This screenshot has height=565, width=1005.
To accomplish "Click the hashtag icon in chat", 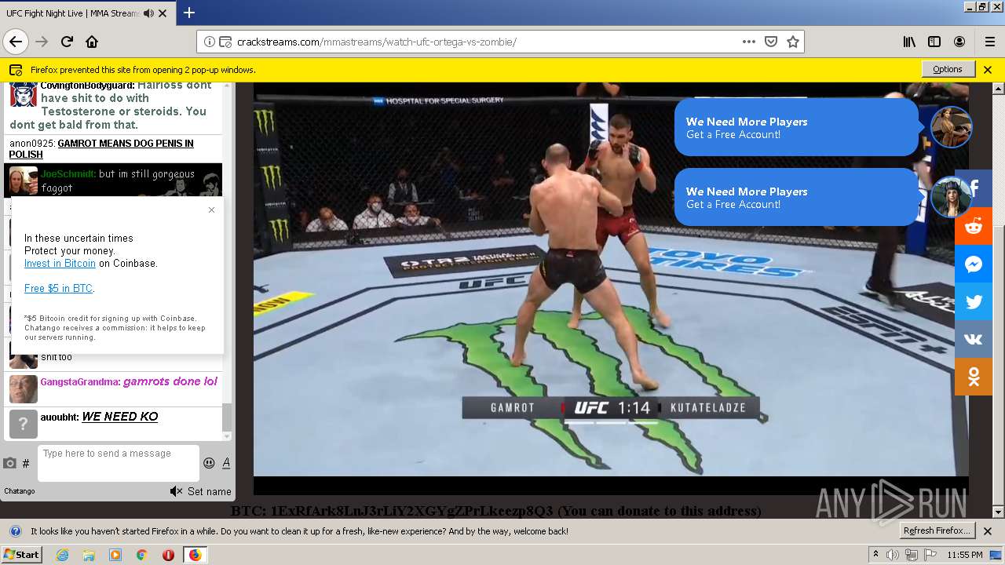I will (x=26, y=463).
